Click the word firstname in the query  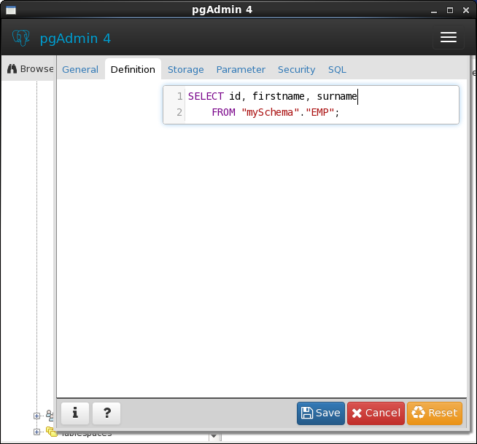pos(279,96)
